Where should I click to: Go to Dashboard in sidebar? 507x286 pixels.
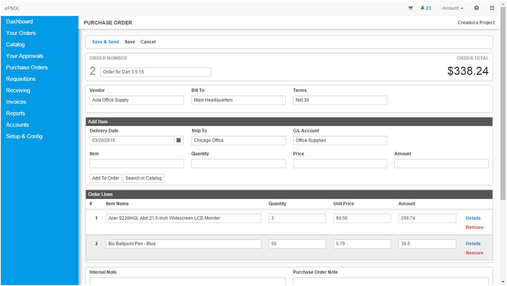[x=19, y=22]
